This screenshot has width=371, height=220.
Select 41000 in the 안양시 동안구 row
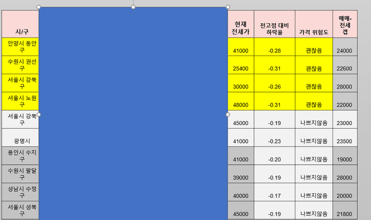pos(241,47)
